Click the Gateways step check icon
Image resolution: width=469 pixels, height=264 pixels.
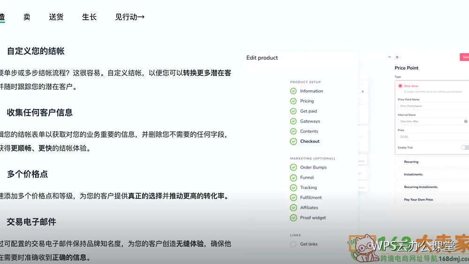(293, 121)
